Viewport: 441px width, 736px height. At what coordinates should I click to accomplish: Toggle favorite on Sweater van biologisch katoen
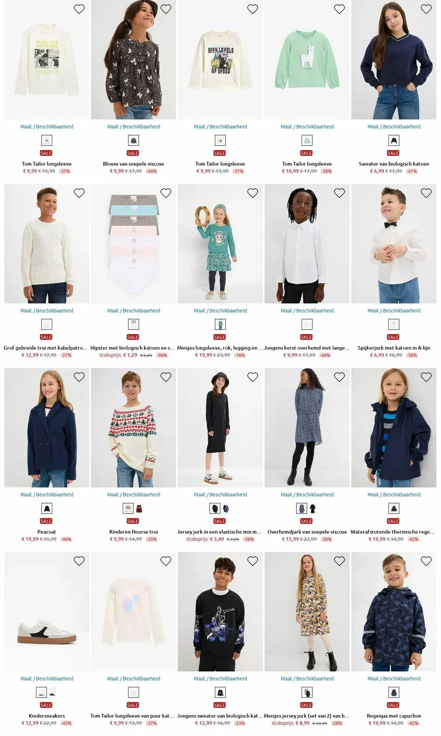click(x=426, y=9)
